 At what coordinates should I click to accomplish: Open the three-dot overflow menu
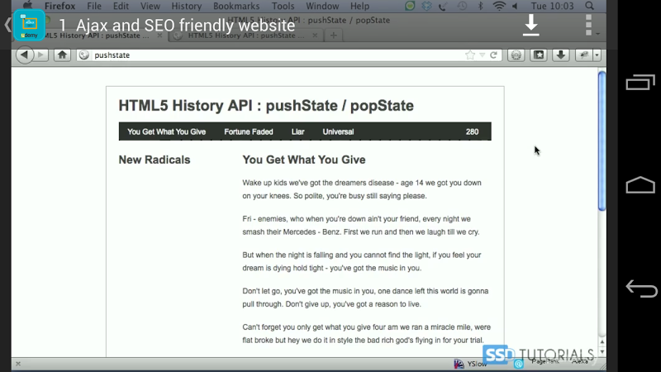pyautogui.click(x=588, y=25)
